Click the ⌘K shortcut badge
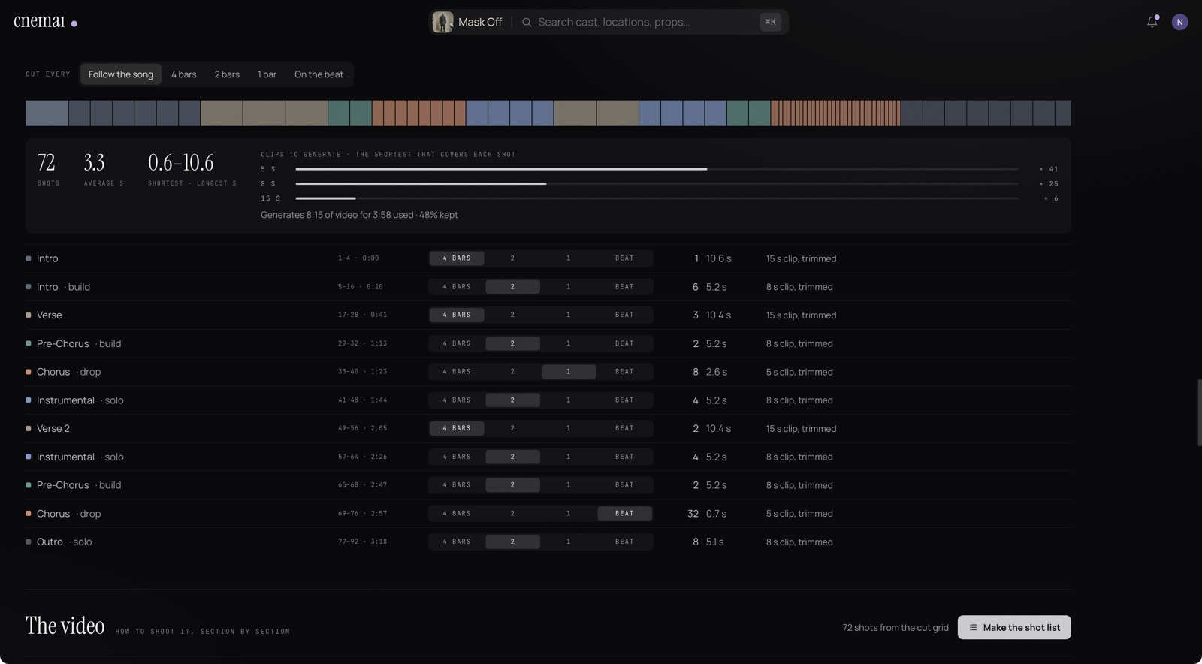 (770, 22)
